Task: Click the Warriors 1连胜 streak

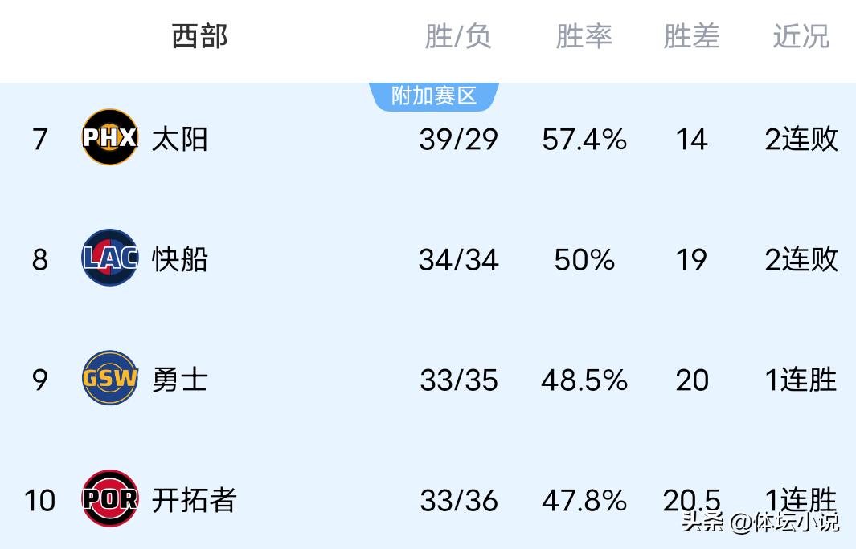Action: [801, 380]
